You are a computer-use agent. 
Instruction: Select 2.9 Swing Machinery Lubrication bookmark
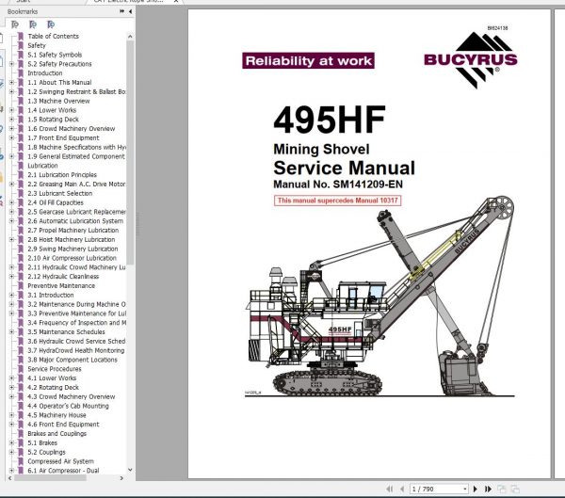click(x=73, y=249)
